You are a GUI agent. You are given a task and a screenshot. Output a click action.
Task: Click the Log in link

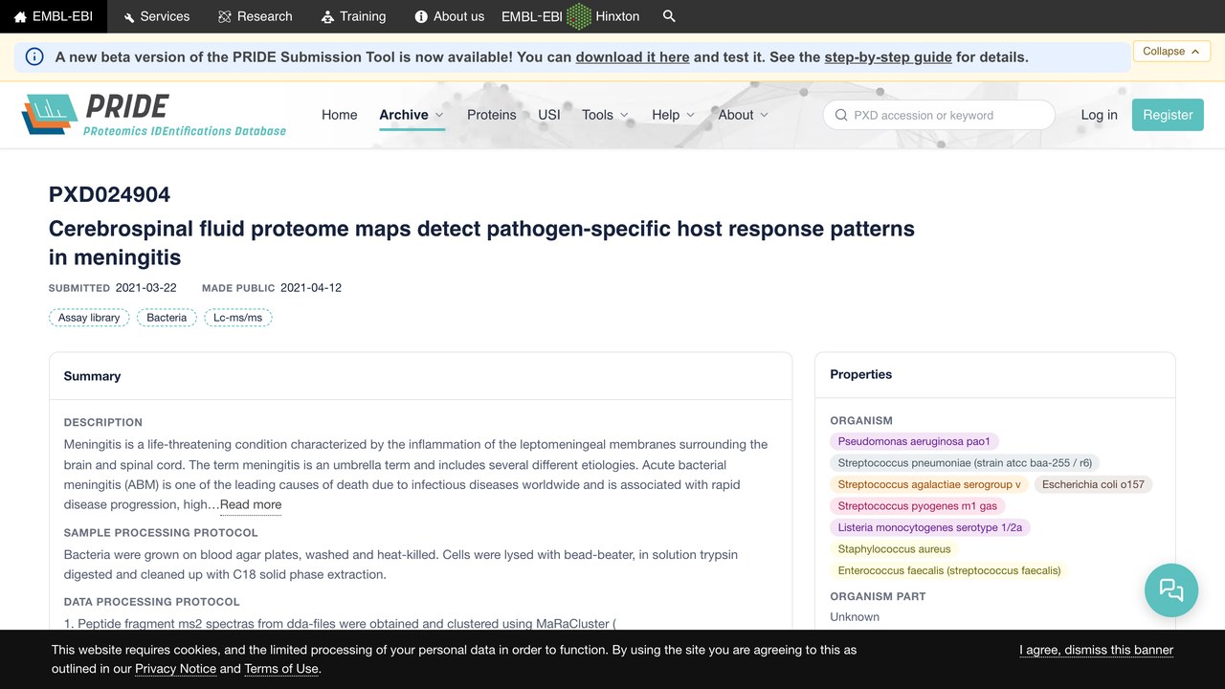[1099, 115]
